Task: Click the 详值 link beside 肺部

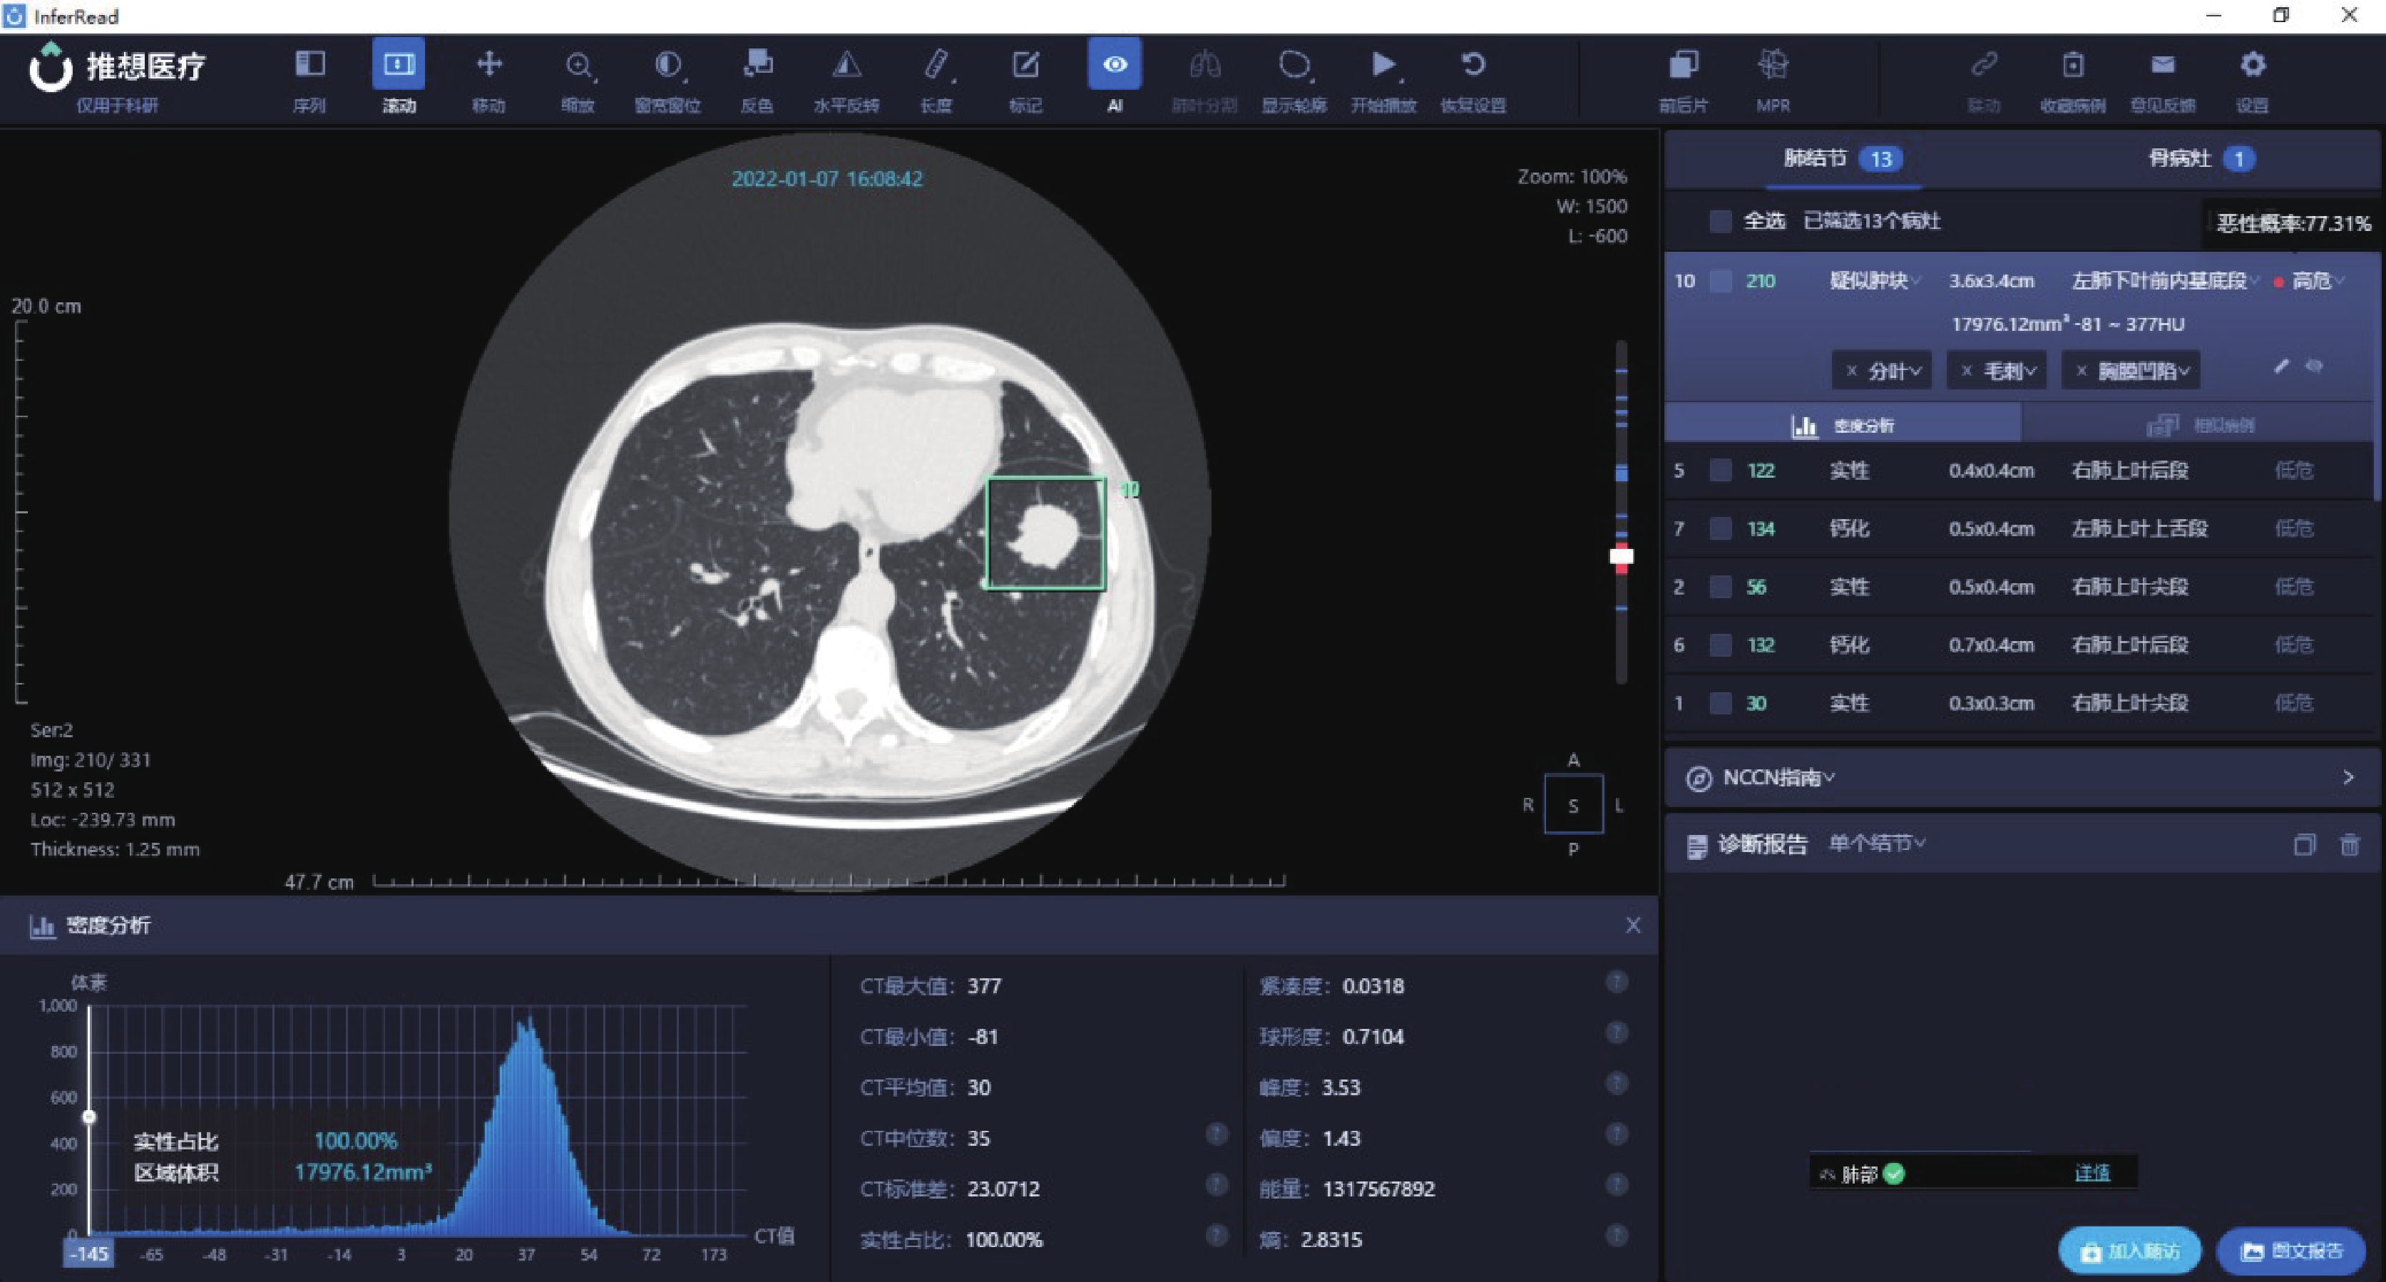Action: tap(2091, 1174)
